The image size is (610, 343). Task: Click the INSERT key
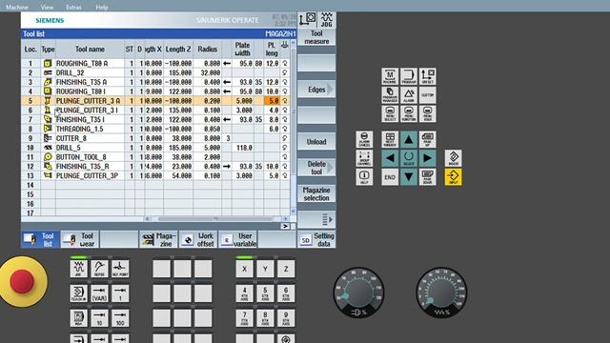tap(454, 158)
